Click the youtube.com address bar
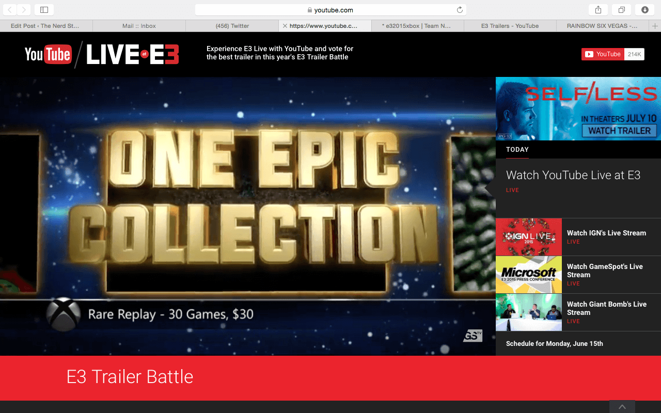This screenshot has height=413, width=661. click(x=330, y=10)
